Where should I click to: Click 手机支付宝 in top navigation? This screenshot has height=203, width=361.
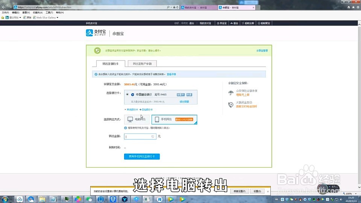(91, 23)
